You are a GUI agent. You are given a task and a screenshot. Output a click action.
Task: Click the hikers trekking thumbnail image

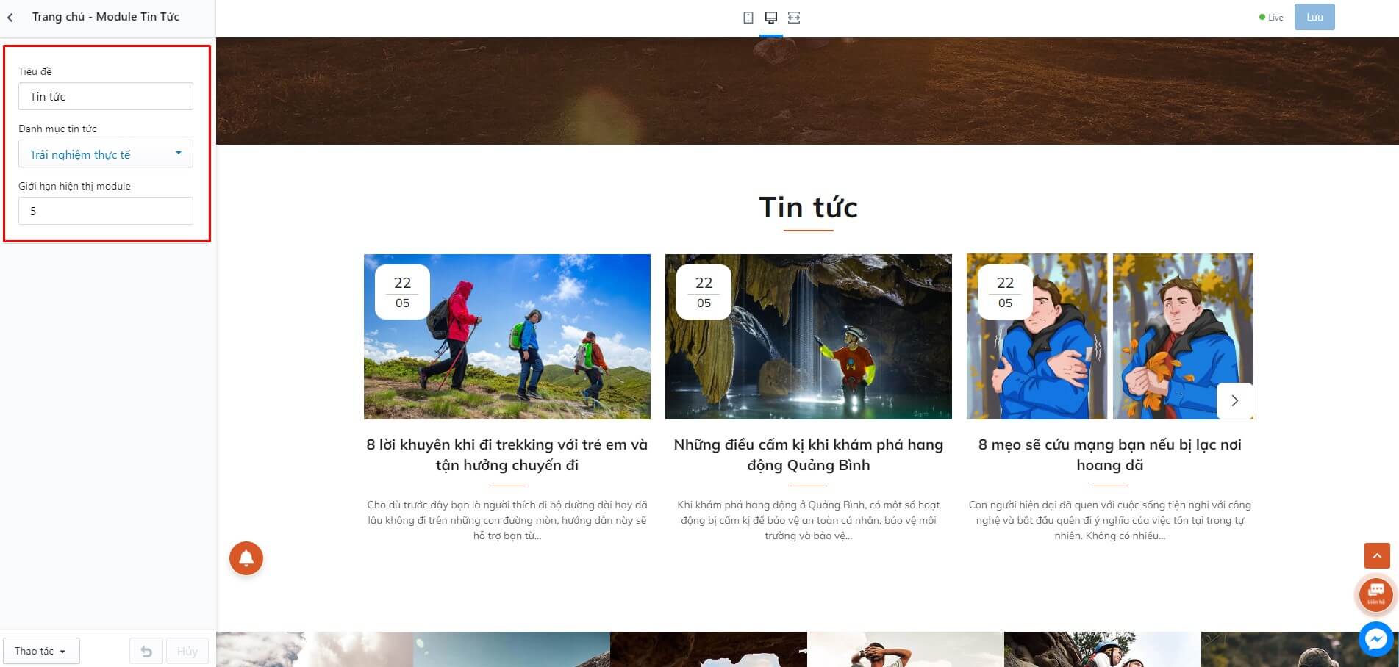click(x=507, y=337)
